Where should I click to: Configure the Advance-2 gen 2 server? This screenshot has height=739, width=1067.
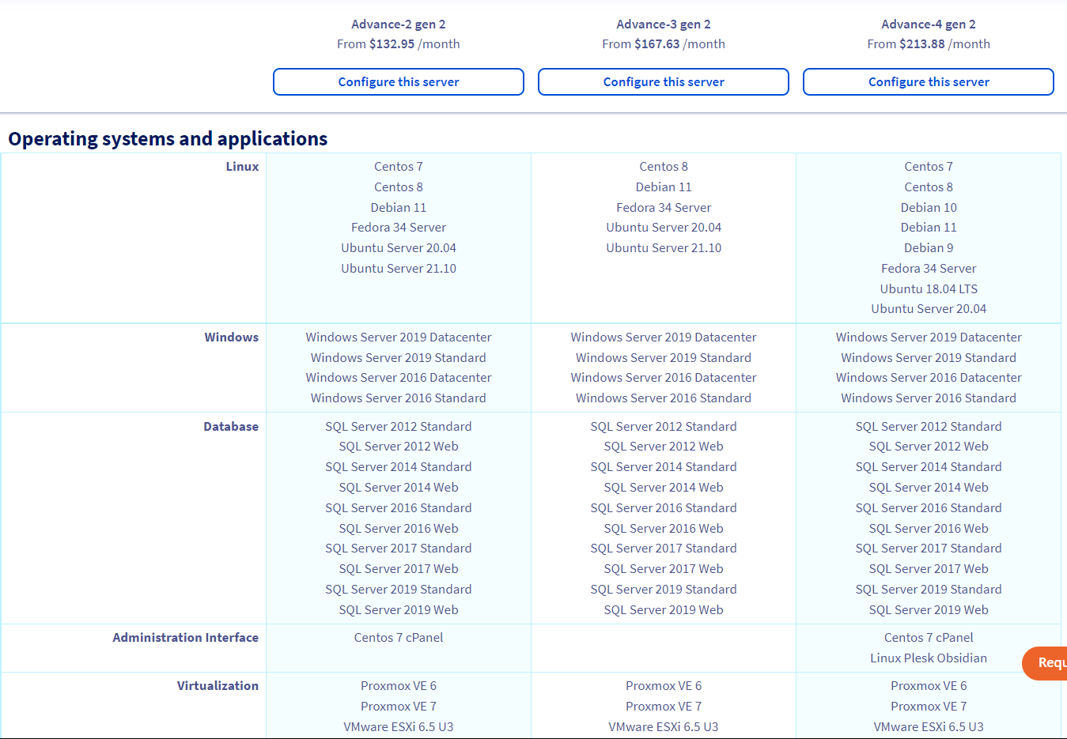pyautogui.click(x=399, y=81)
